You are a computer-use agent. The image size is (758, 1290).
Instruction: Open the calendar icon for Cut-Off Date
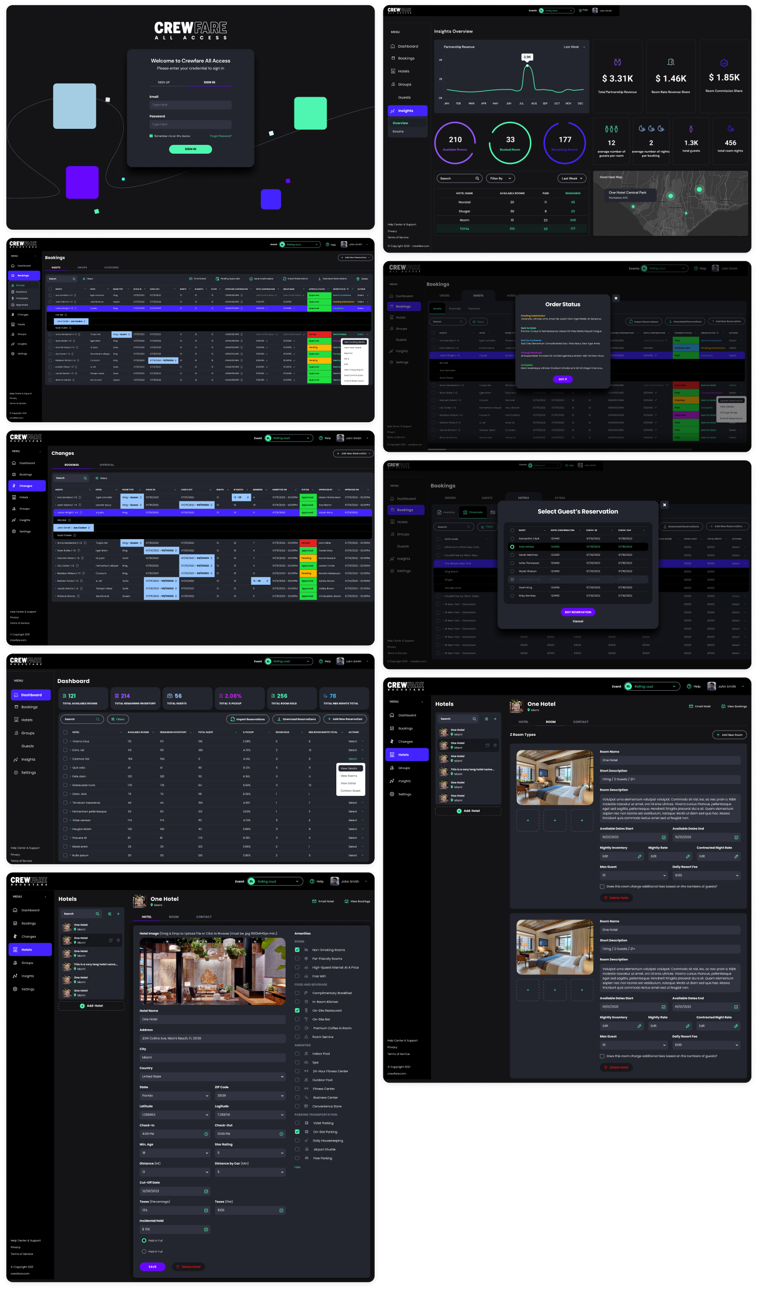[x=206, y=1191]
